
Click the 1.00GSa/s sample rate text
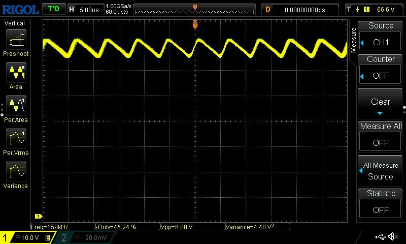click(119, 6)
